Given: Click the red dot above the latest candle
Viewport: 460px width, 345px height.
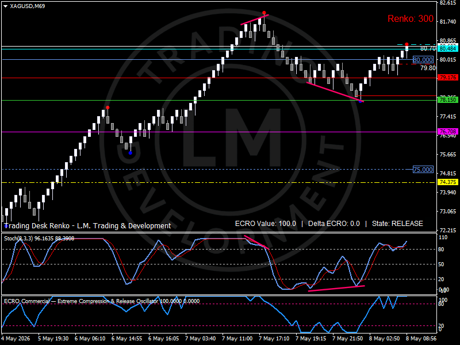Looking at the screenshot, I should pyautogui.click(x=407, y=44).
